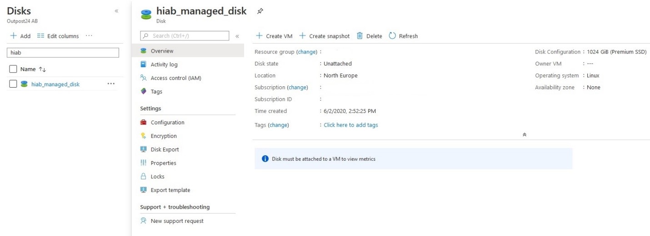The width and height of the screenshot is (650, 236).
Task: Click the Refresh circular arrow icon
Action: click(x=393, y=36)
